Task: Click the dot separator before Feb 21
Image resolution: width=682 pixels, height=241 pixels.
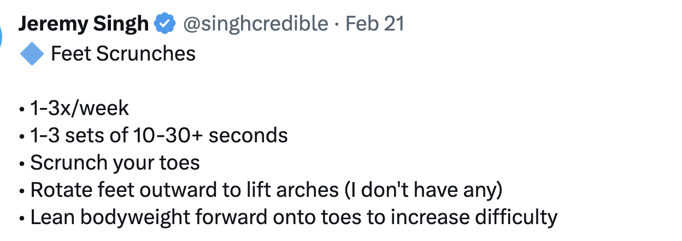Action: point(338,25)
